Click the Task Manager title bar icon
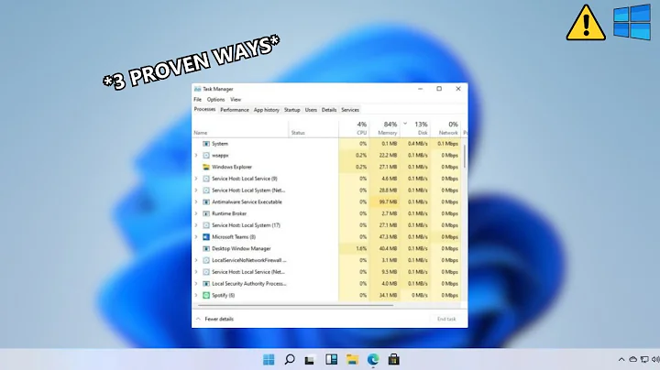660x370 pixels. click(197, 89)
